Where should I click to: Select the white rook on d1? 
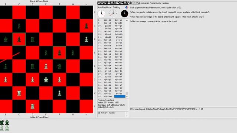(33, 106)
